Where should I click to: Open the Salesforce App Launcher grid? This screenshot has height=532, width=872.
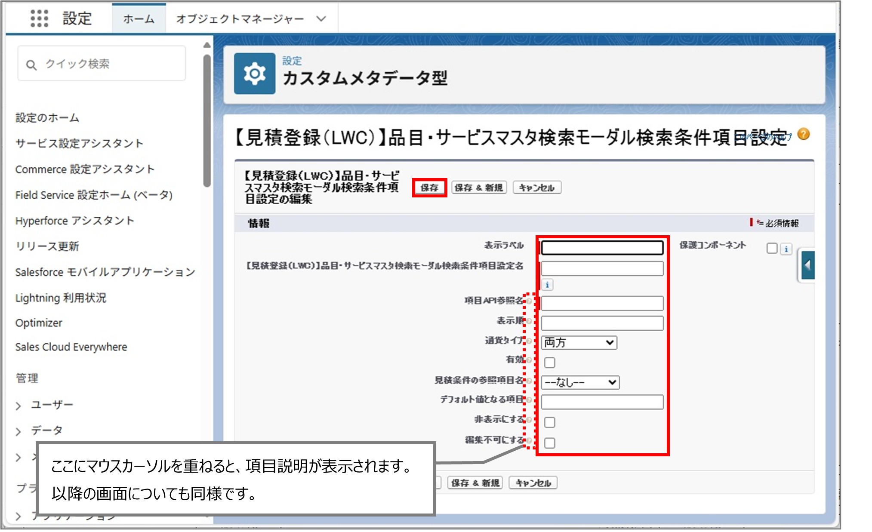(39, 18)
